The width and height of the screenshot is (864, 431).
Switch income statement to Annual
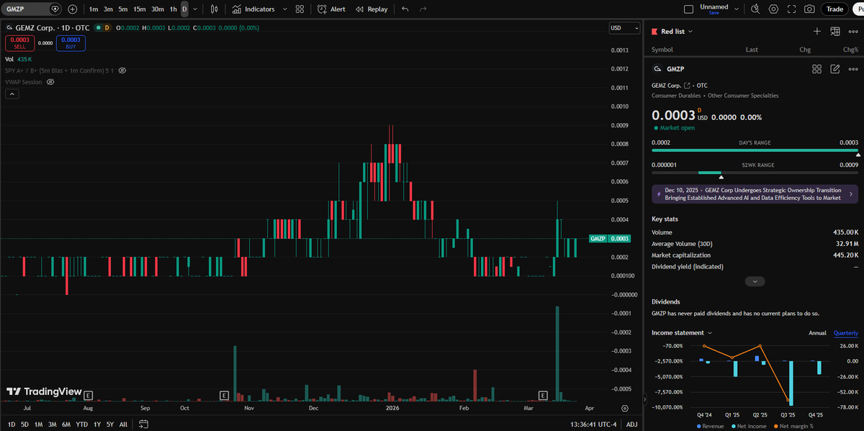pyautogui.click(x=817, y=333)
